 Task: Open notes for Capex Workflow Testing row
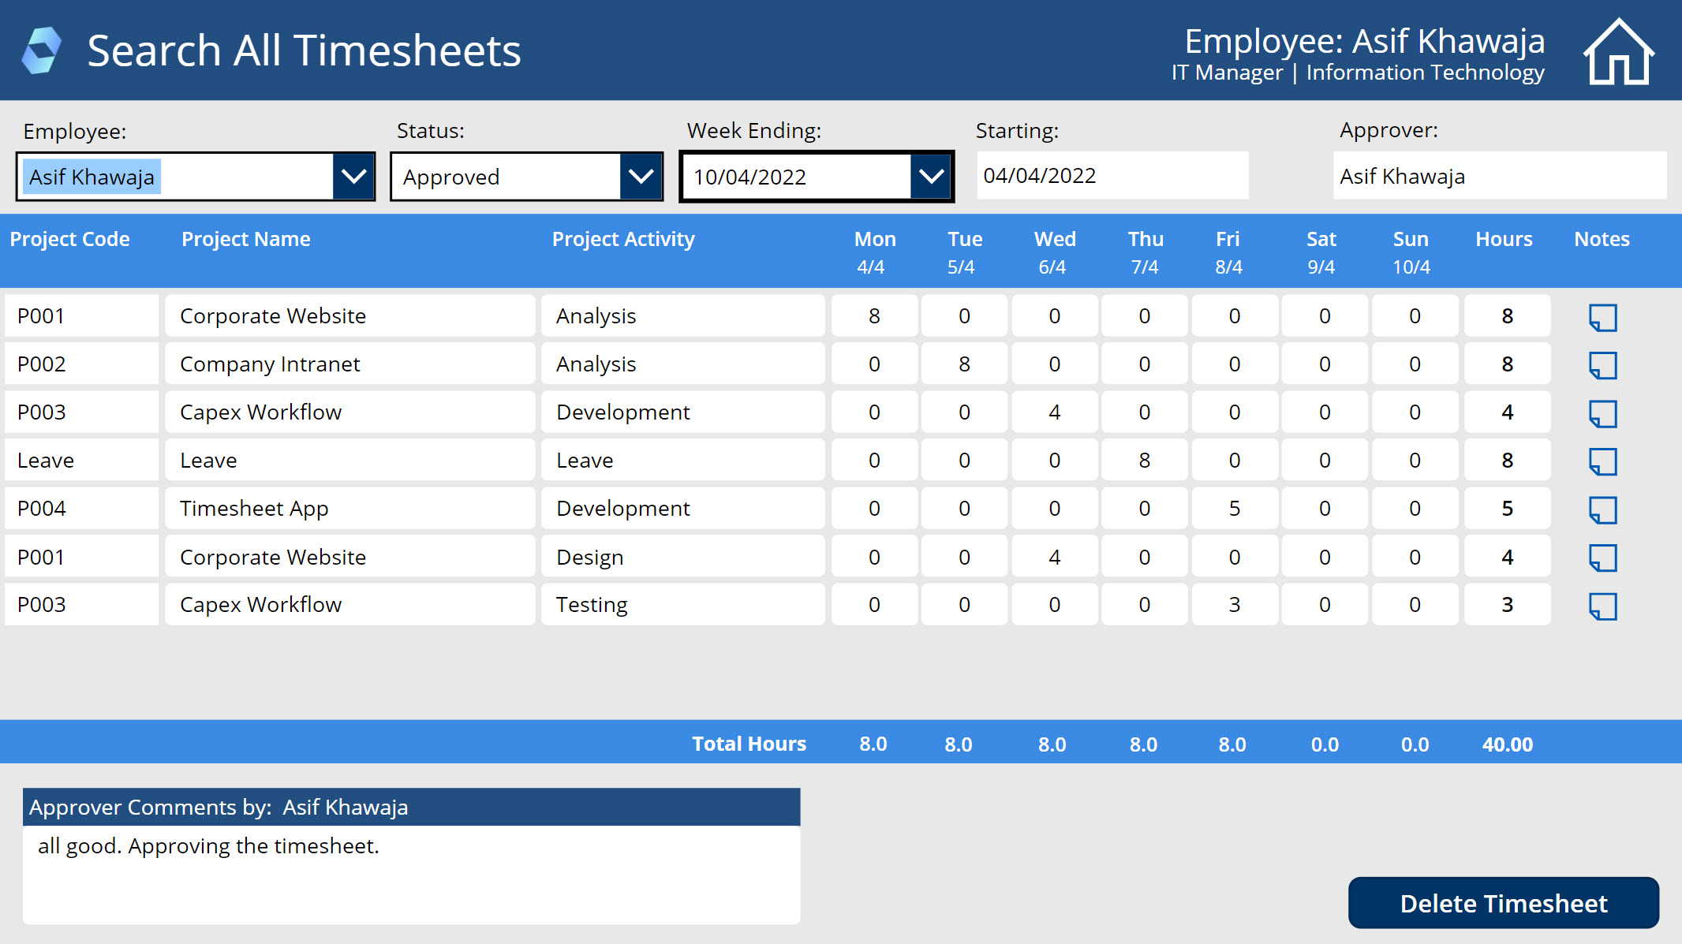pos(1602,606)
